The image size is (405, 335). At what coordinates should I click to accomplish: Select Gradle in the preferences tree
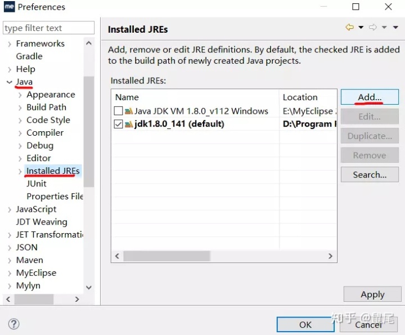point(29,56)
